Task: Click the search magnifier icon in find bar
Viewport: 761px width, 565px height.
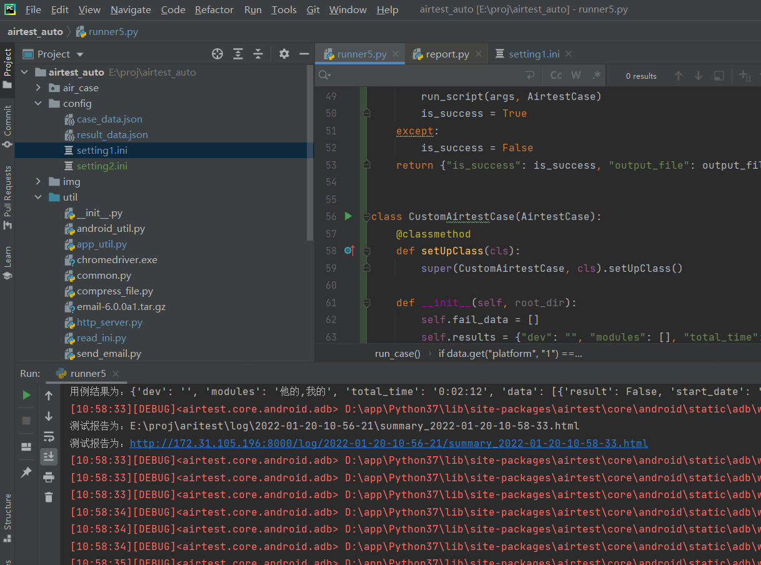Action: 324,76
